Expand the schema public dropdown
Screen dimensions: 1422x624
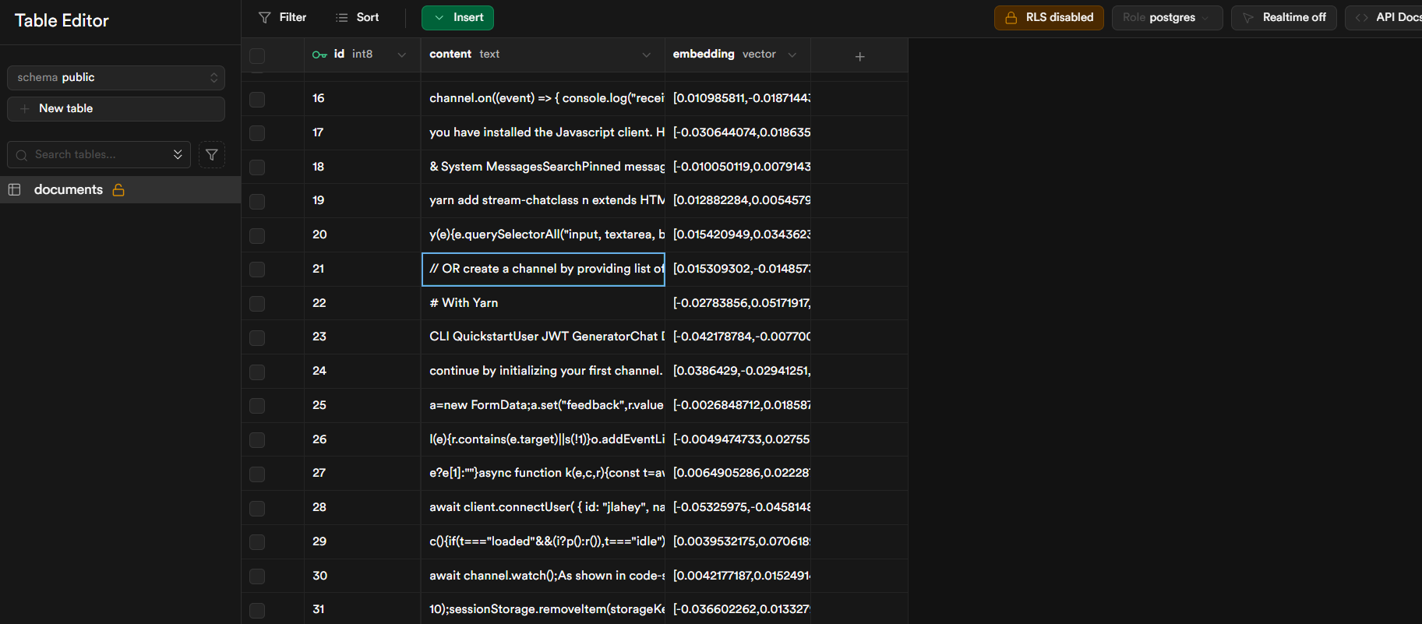(116, 78)
